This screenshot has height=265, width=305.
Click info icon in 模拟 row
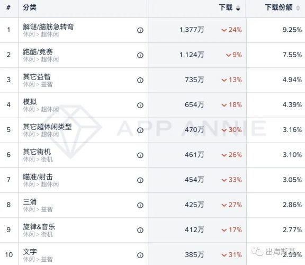pos(140,105)
